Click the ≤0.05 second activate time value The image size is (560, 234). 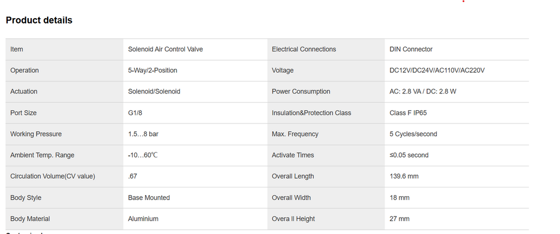pyautogui.click(x=409, y=155)
